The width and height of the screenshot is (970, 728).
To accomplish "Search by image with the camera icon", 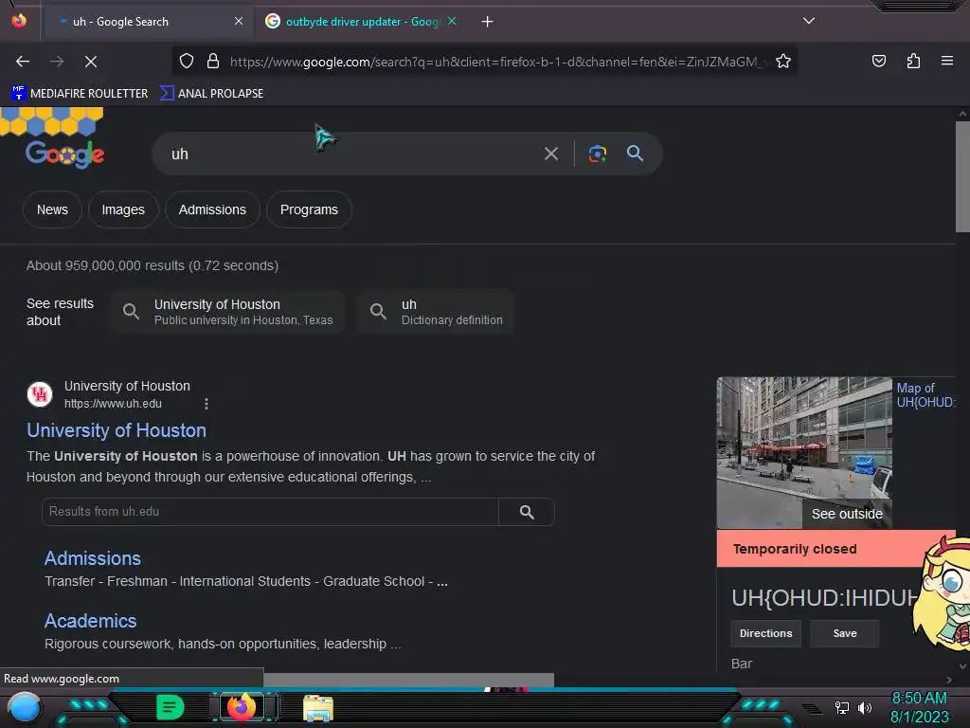I will 597,154.
